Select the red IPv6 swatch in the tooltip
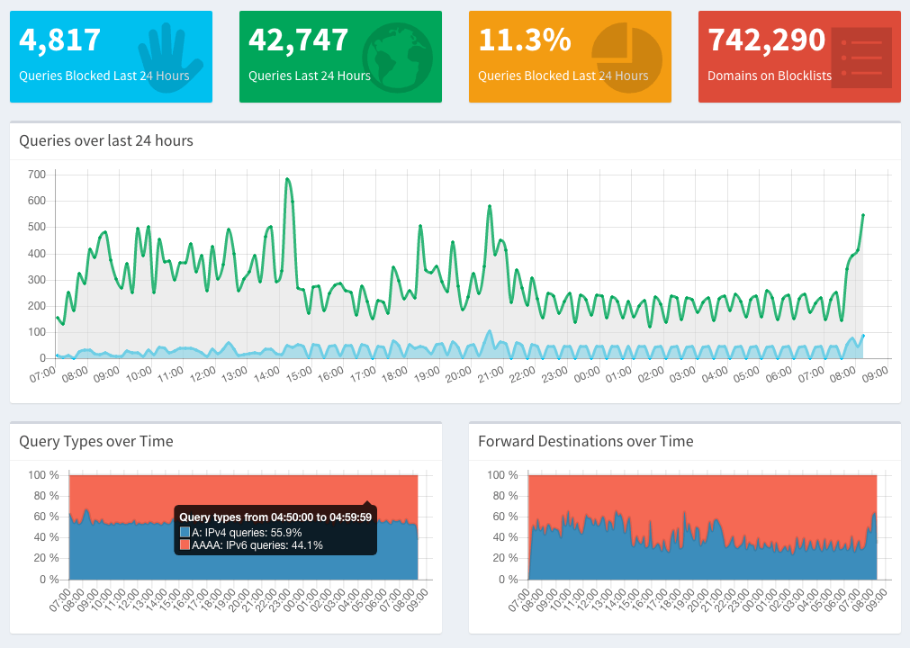The width and height of the screenshot is (910, 648). pyautogui.click(x=185, y=544)
